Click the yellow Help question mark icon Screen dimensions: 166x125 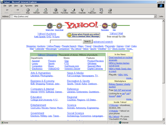[114, 26]
